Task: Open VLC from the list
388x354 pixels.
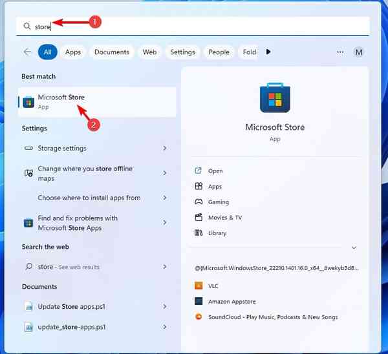Action: point(213,286)
